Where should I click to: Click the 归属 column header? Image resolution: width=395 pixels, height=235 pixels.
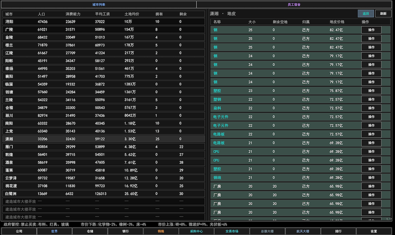point(306,22)
